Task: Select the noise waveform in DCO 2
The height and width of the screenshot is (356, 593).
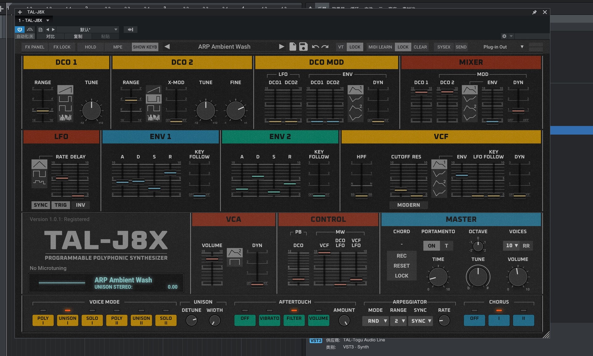Action: (x=154, y=117)
